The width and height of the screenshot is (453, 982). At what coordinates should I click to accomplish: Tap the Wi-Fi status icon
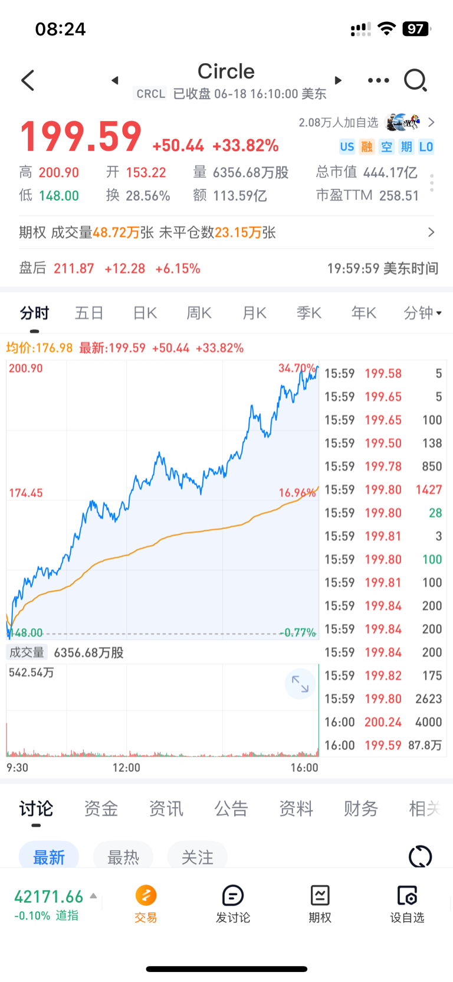coord(386,28)
